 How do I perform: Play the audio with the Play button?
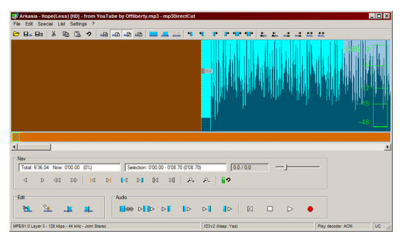[290, 209]
